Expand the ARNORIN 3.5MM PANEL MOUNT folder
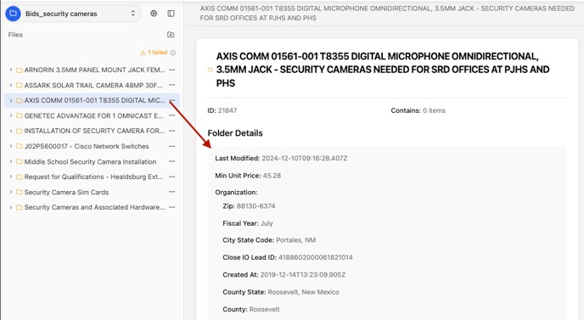The image size is (584, 320). click(10, 70)
